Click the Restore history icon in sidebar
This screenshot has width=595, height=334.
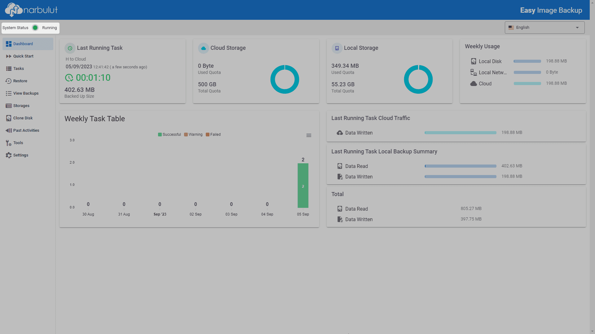(x=9, y=81)
